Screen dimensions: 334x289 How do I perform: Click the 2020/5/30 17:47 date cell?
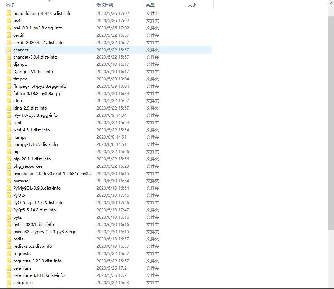tap(112, 210)
